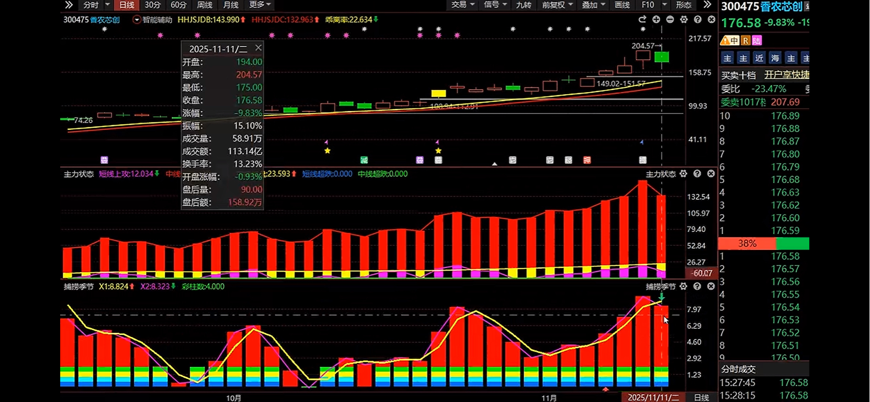This screenshot has height=402, width=870.
Task: Select the 周线 weekly chart tab
Action: click(x=205, y=5)
